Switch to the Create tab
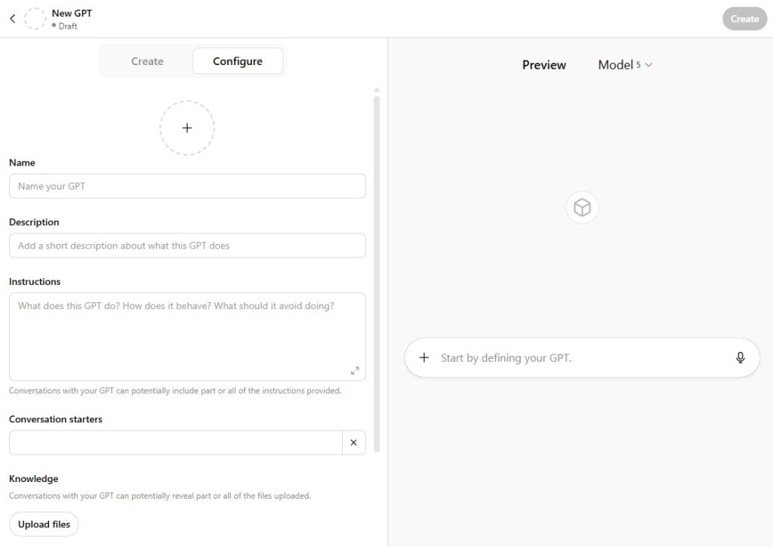The image size is (773, 547). pyautogui.click(x=147, y=61)
